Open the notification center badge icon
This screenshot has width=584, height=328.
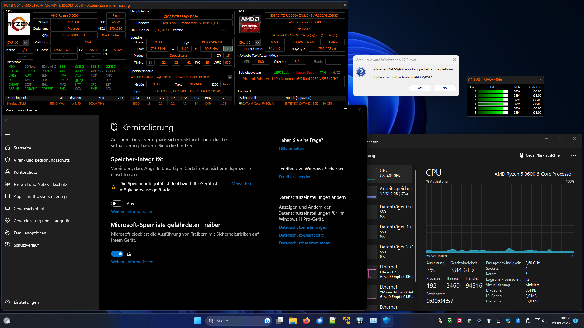[575, 321]
